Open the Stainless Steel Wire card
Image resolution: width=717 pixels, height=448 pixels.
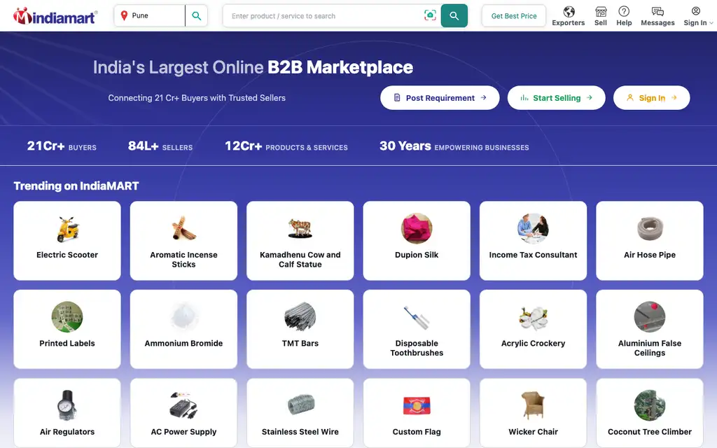(x=300, y=413)
